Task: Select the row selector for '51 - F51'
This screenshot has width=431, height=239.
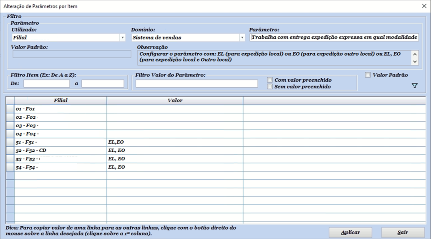Action: click(x=10, y=142)
